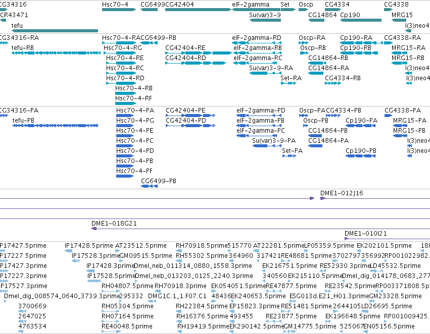
Task: Select protein Su(var)3-9-PA
Action: point(267,146)
